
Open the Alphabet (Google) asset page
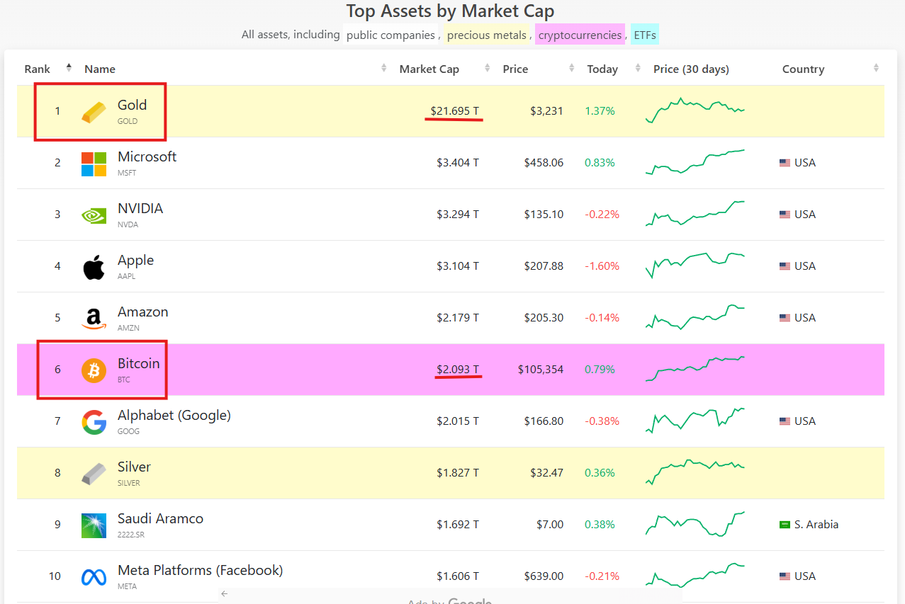[174, 415]
